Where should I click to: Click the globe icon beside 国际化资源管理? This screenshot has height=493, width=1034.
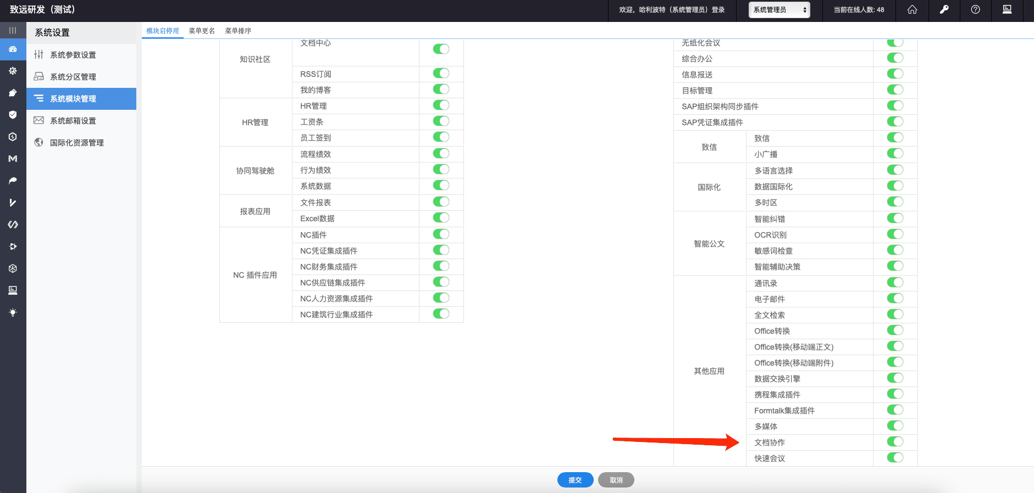(x=38, y=142)
